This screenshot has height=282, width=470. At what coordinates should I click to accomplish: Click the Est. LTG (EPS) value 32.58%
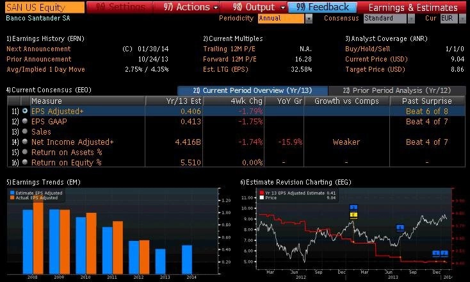(302, 69)
